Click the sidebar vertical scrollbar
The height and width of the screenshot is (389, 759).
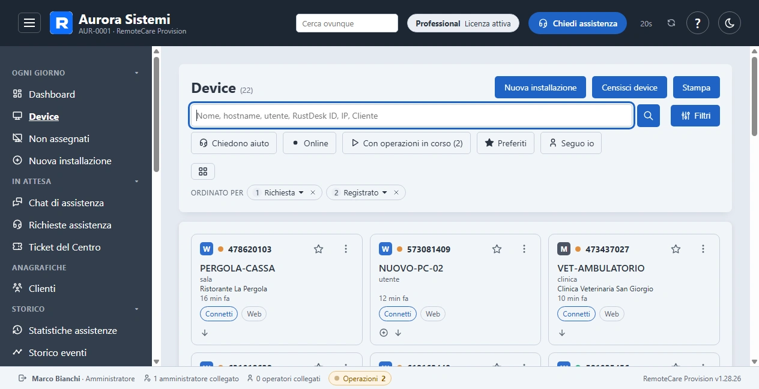pos(156,114)
